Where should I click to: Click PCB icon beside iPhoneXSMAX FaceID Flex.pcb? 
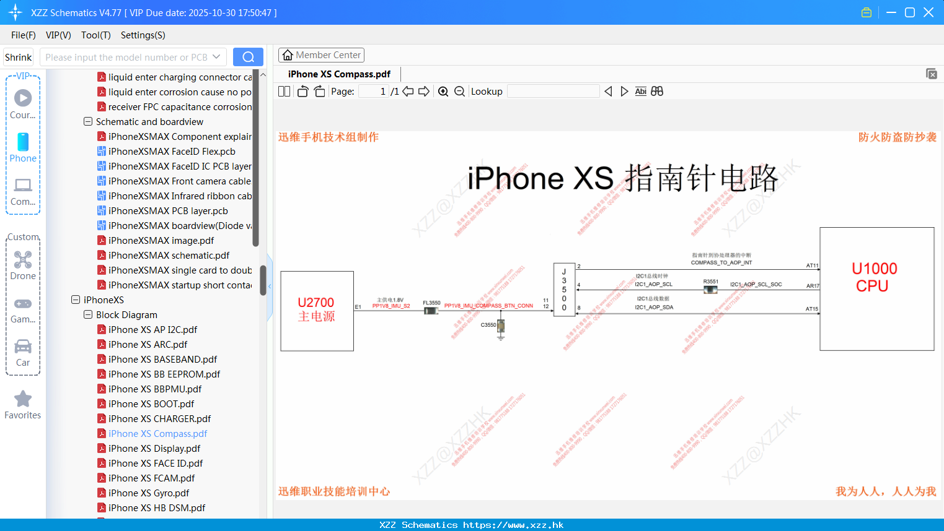click(x=102, y=151)
